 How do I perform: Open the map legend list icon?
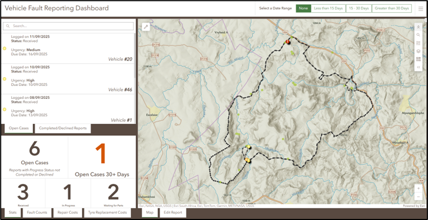click(418, 43)
